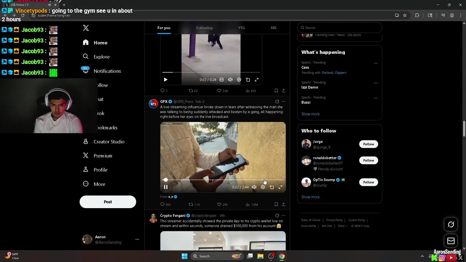Follow ronaldobetter
Viewport: 466px width, 262px height.
click(368, 160)
